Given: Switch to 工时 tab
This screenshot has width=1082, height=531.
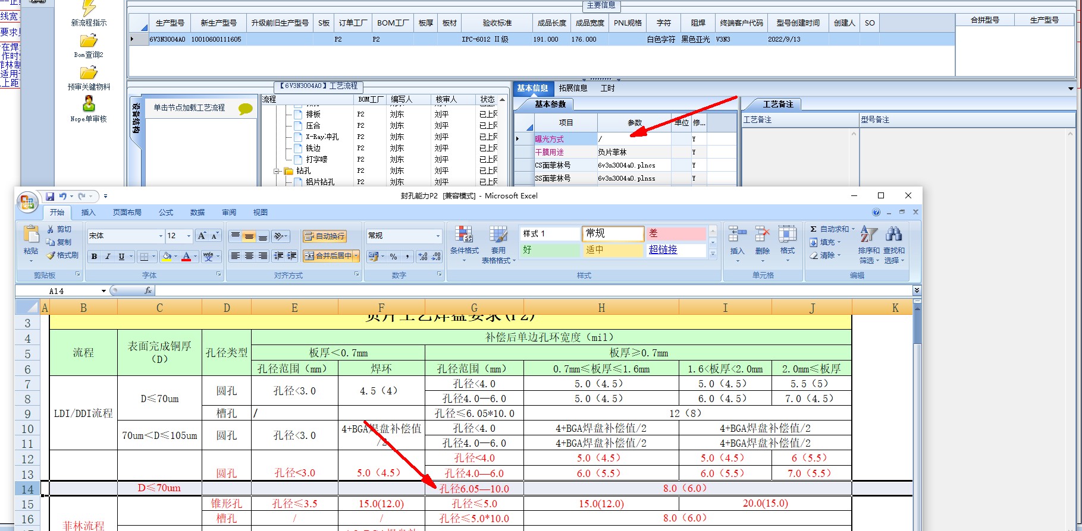Looking at the screenshot, I should tap(607, 88).
